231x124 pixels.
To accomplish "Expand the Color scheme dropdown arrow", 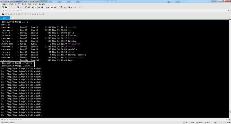I will (x=40, y=7).
